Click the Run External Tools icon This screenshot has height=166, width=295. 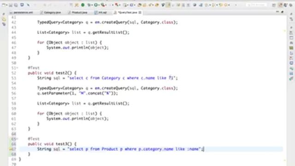click(103, 5)
